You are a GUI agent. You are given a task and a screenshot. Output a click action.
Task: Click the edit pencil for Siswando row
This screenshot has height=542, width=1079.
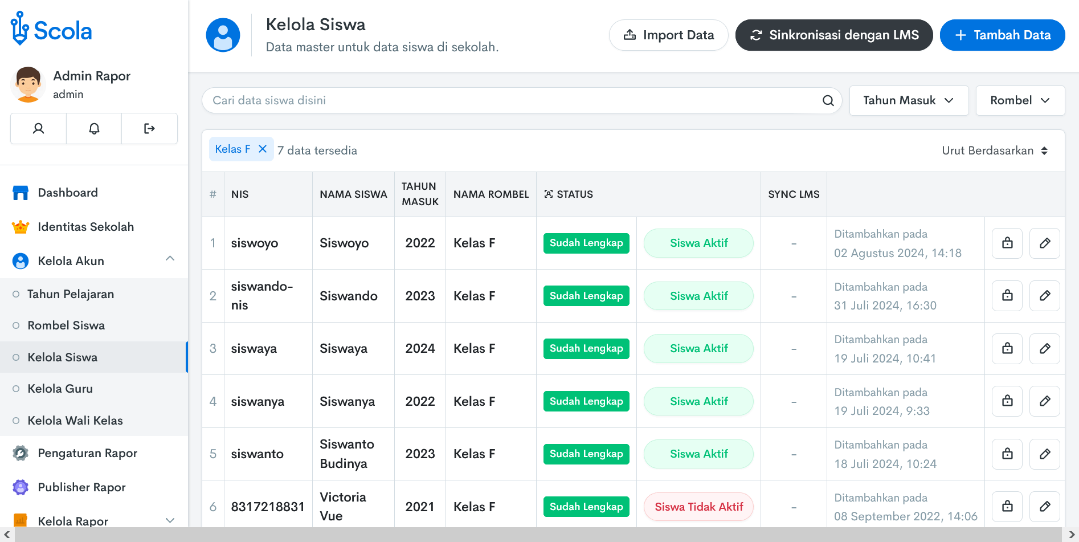click(x=1044, y=296)
